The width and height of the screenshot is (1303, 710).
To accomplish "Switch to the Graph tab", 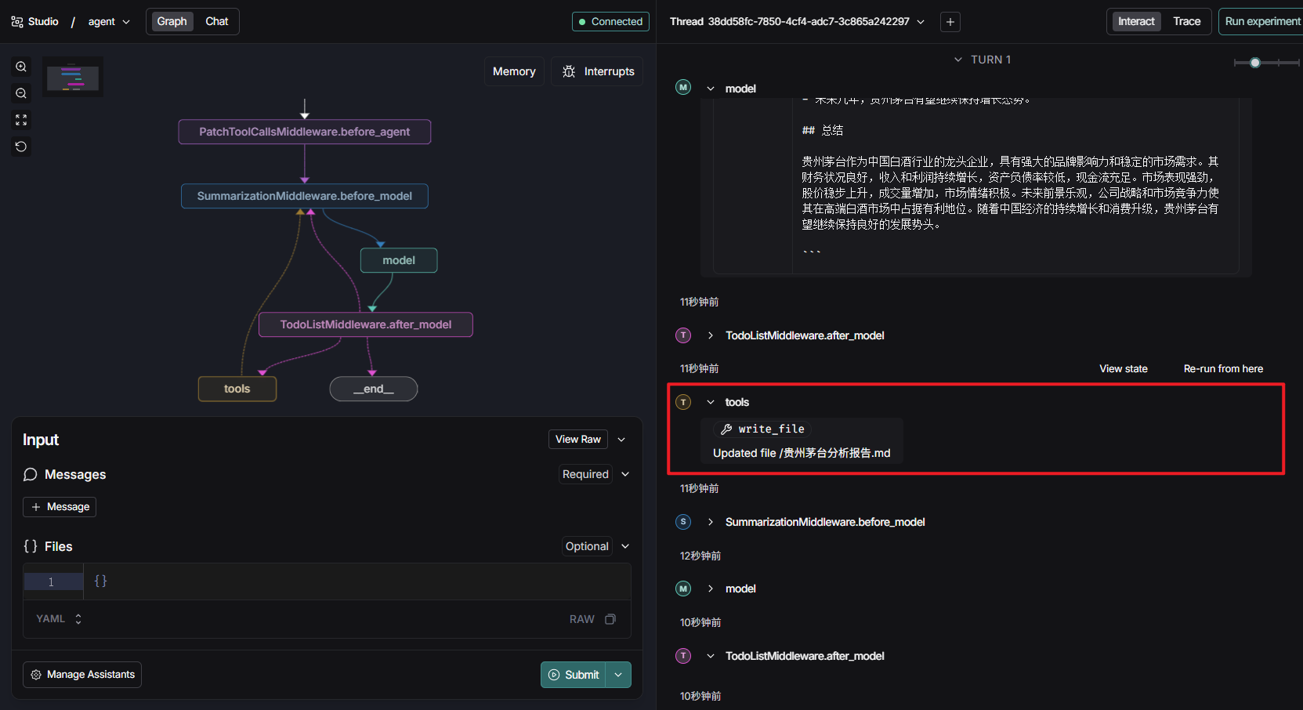I will 172,21.
